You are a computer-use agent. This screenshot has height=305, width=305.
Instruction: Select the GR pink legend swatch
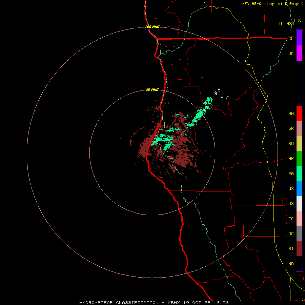coord(299,128)
